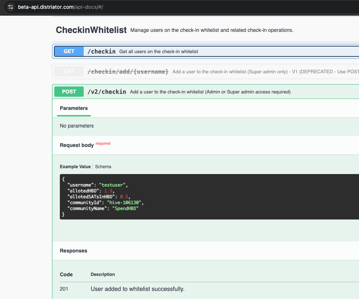The height and width of the screenshot is (299, 359).
Task: Open site information icon in address bar
Action: pos(11,7)
